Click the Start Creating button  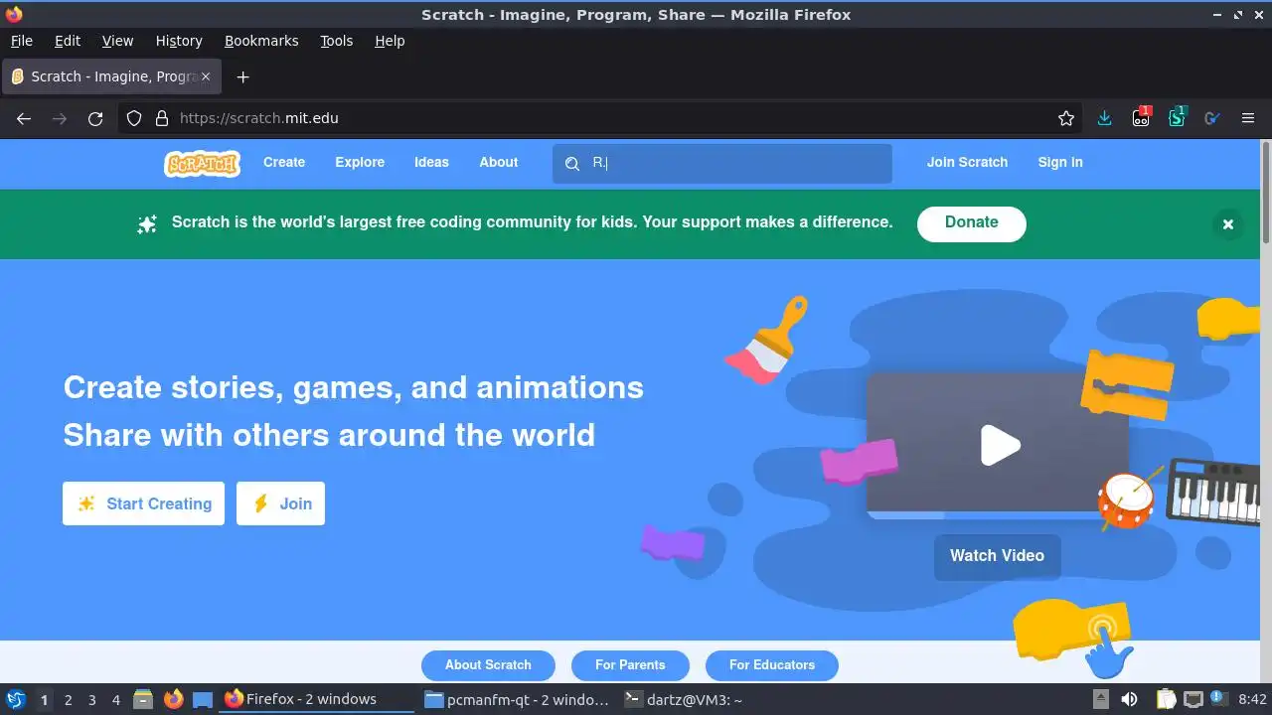[143, 503]
